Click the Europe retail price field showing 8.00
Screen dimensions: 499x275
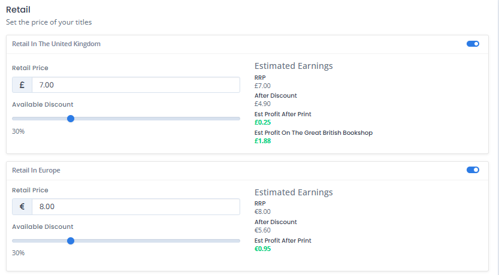point(136,207)
